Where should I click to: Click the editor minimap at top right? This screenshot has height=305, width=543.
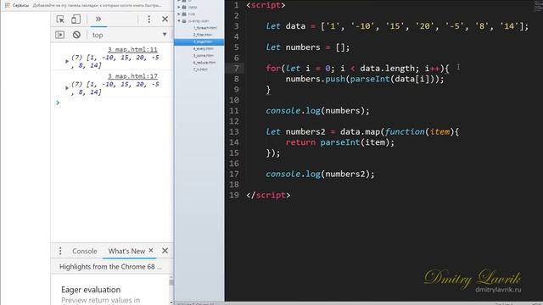(538, 7)
